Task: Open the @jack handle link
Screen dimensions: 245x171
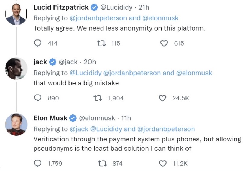Action: pos(68,62)
